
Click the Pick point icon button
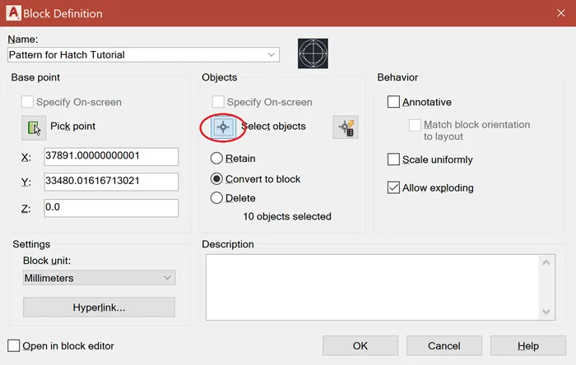(34, 128)
